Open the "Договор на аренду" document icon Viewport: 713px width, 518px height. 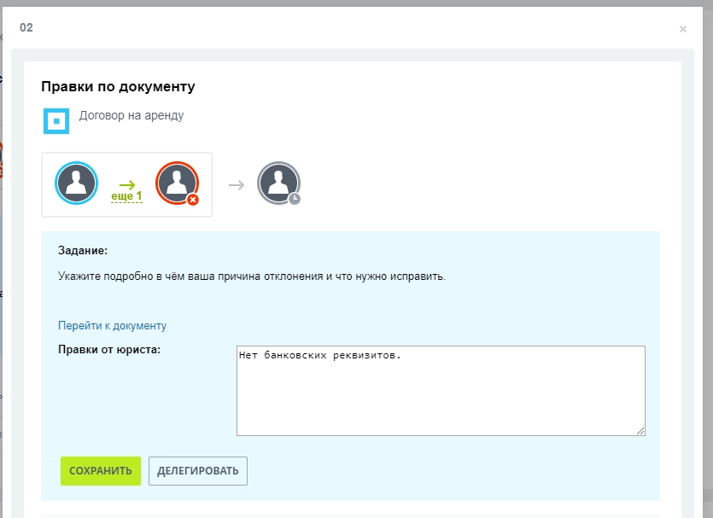57,121
